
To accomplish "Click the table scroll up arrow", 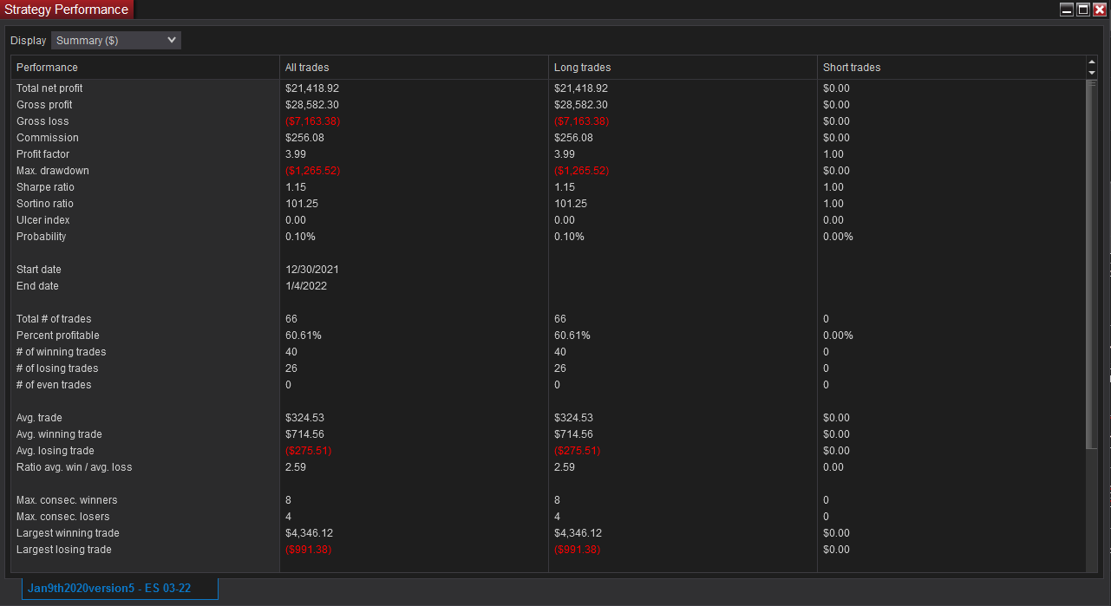I will coord(1092,62).
